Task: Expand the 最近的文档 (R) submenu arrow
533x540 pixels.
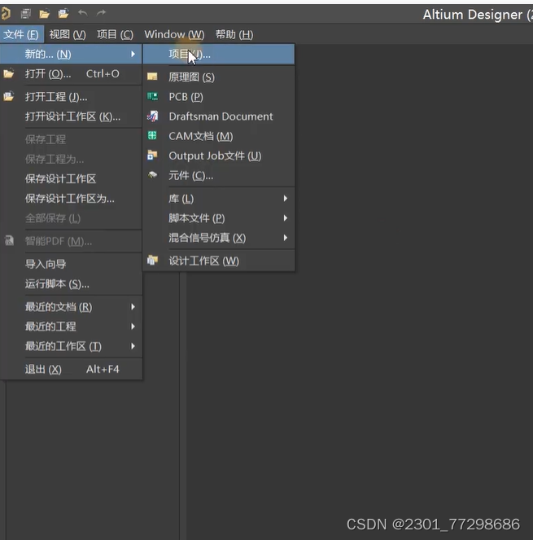Action: click(133, 306)
